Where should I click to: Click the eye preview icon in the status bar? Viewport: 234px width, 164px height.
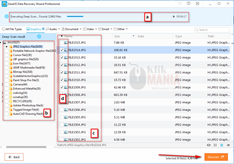click(x=209, y=145)
